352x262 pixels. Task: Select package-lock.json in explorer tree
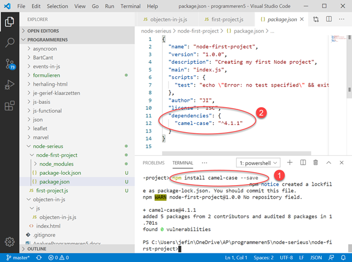tap(60, 173)
